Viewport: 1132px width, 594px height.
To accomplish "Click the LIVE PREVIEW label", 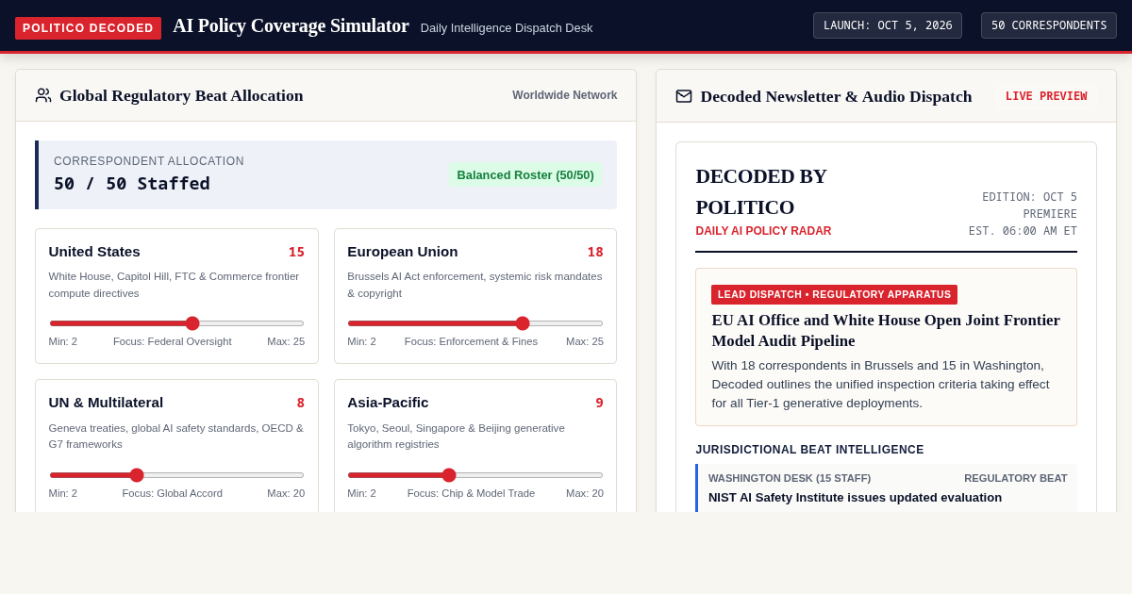I will tap(1046, 96).
